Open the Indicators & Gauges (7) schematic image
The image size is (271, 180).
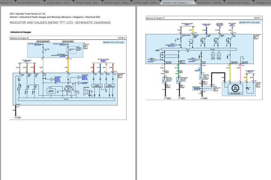pyautogui.click(x=204, y=58)
